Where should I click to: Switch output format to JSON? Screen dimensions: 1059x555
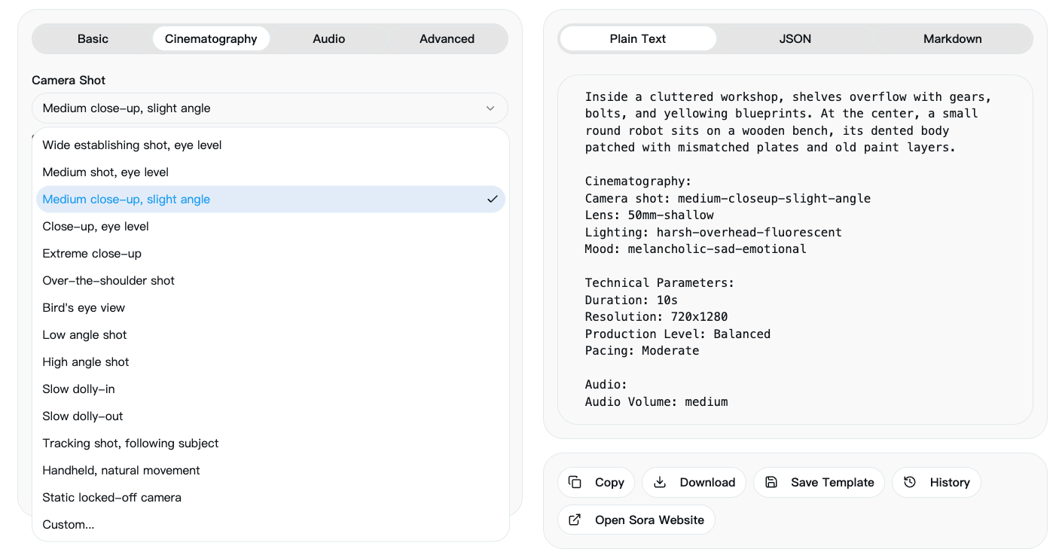[795, 39]
